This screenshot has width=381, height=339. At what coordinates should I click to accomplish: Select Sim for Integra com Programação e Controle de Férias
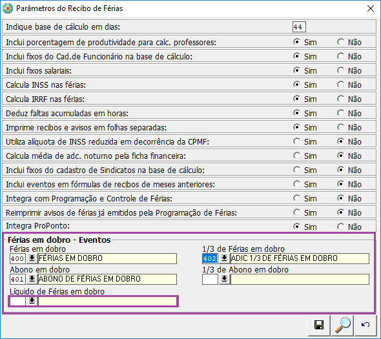(296, 198)
